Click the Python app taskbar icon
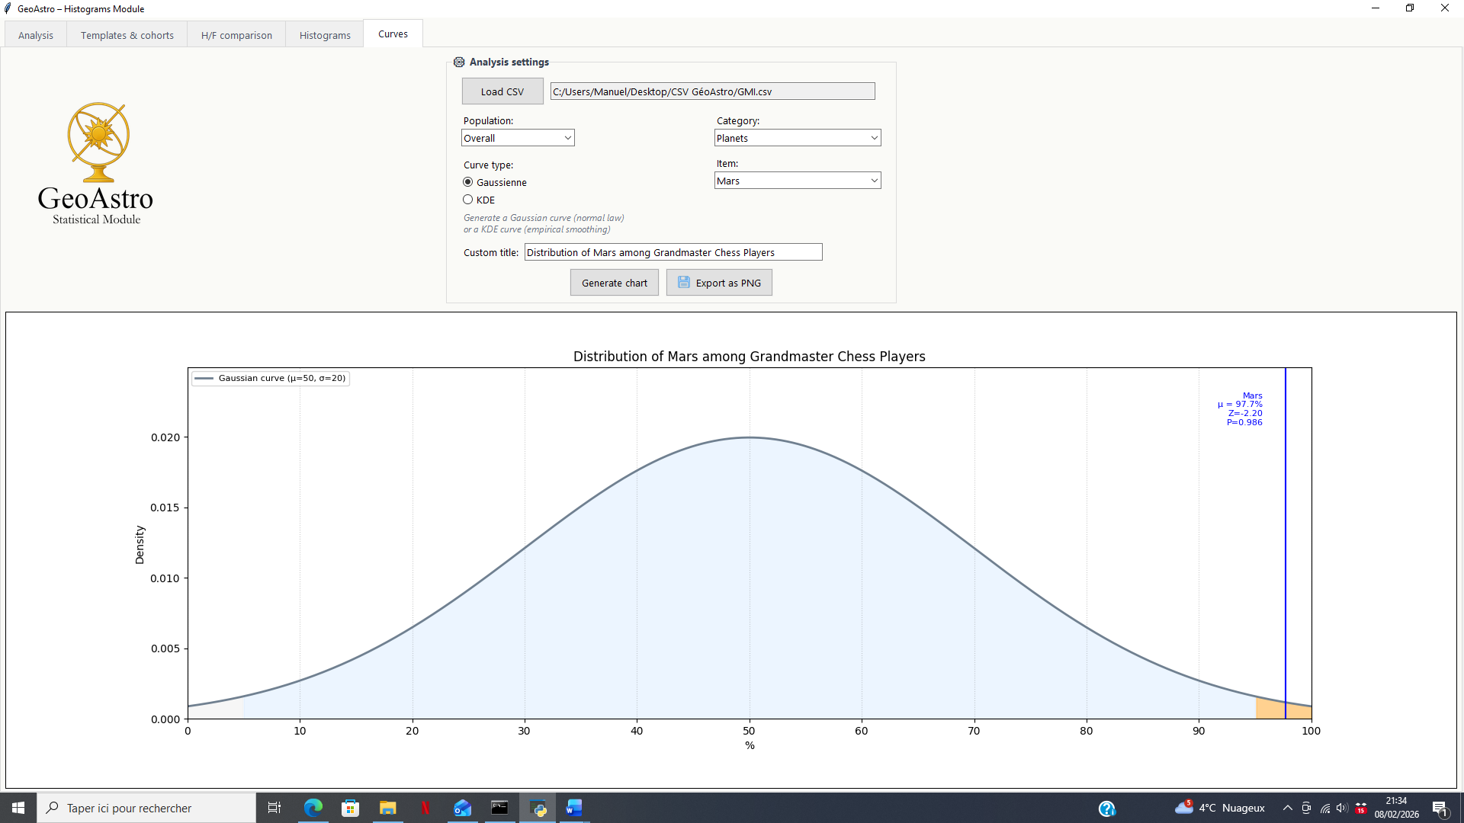Image resolution: width=1464 pixels, height=823 pixels. tap(538, 808)
